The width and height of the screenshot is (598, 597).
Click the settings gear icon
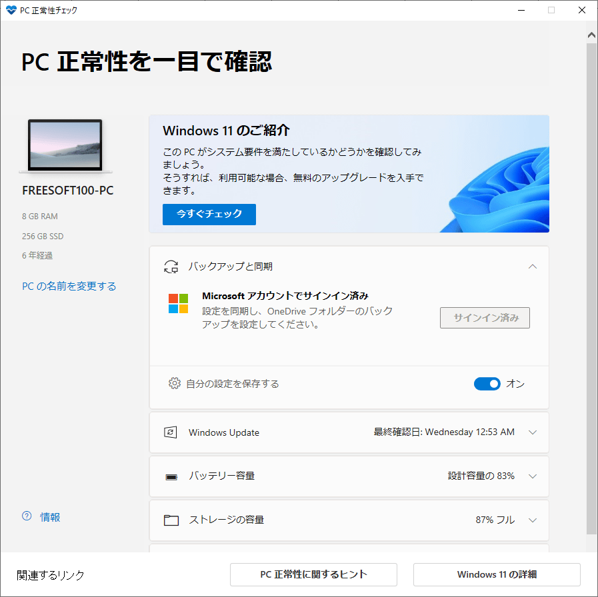(x=175, y=384)
